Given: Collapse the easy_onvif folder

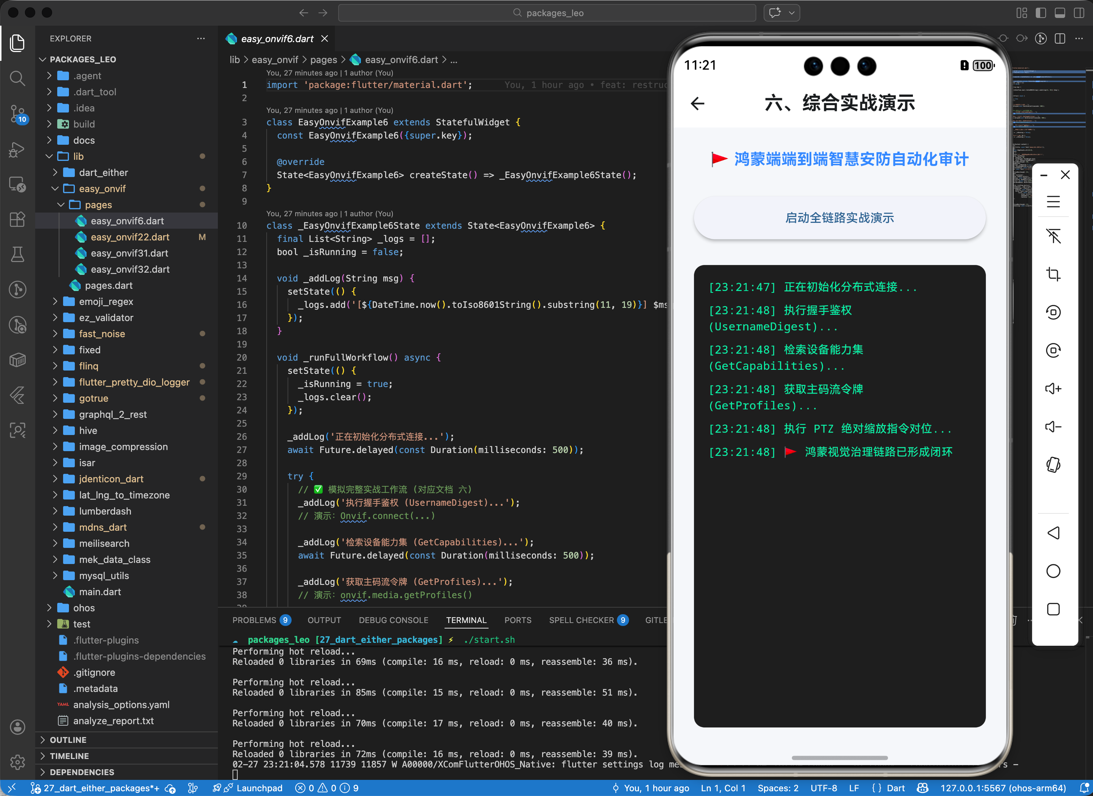Looking at the screenshot, I should [x=102, y=189].
